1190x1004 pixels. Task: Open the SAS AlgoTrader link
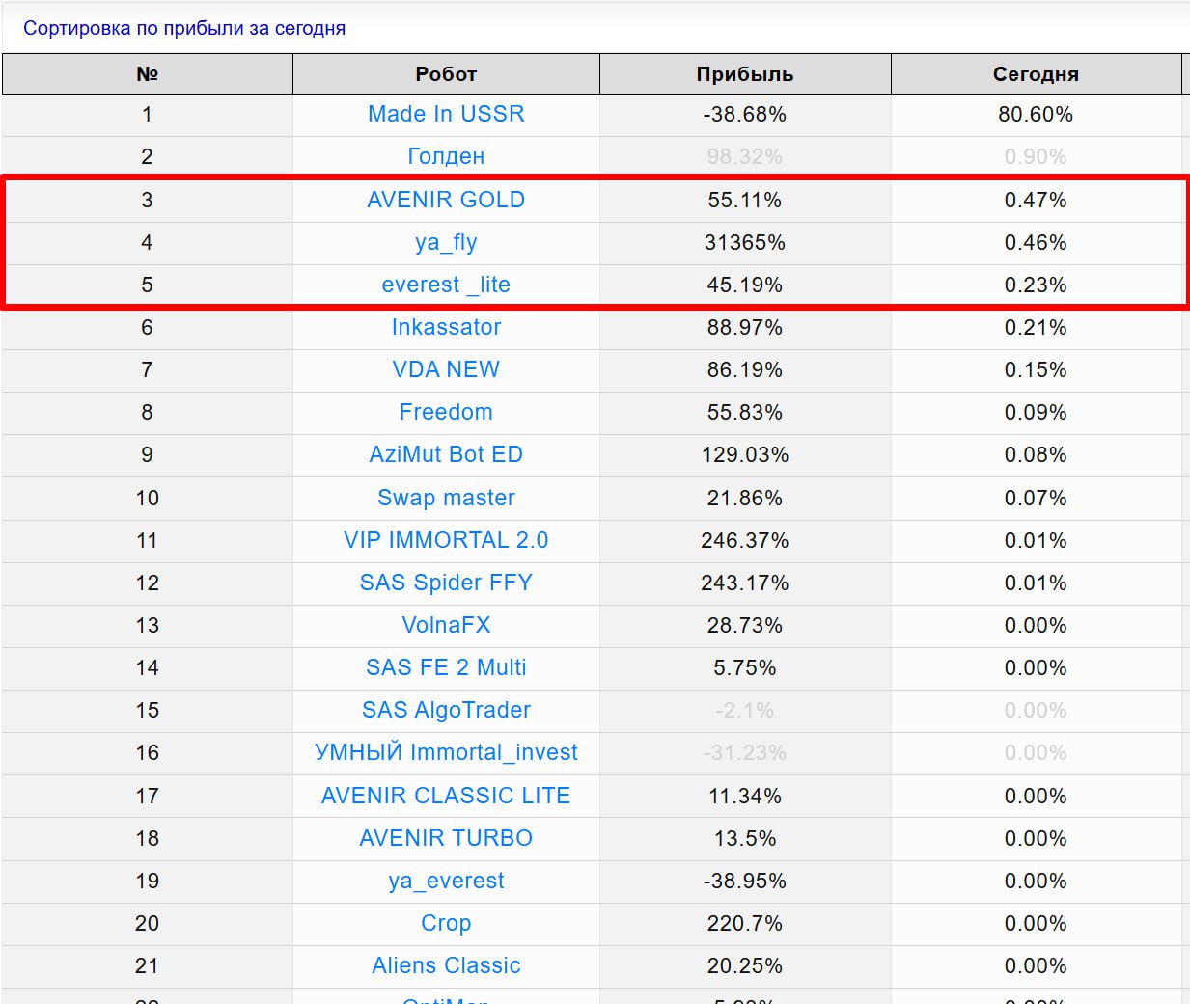point(446,710)
